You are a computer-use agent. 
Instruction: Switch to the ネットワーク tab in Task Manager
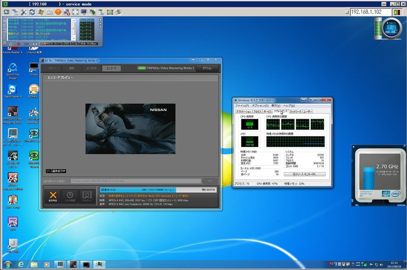tap(295, 112)
